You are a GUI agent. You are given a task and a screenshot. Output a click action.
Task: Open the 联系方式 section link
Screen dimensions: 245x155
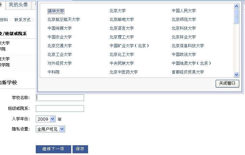[22, 20]
